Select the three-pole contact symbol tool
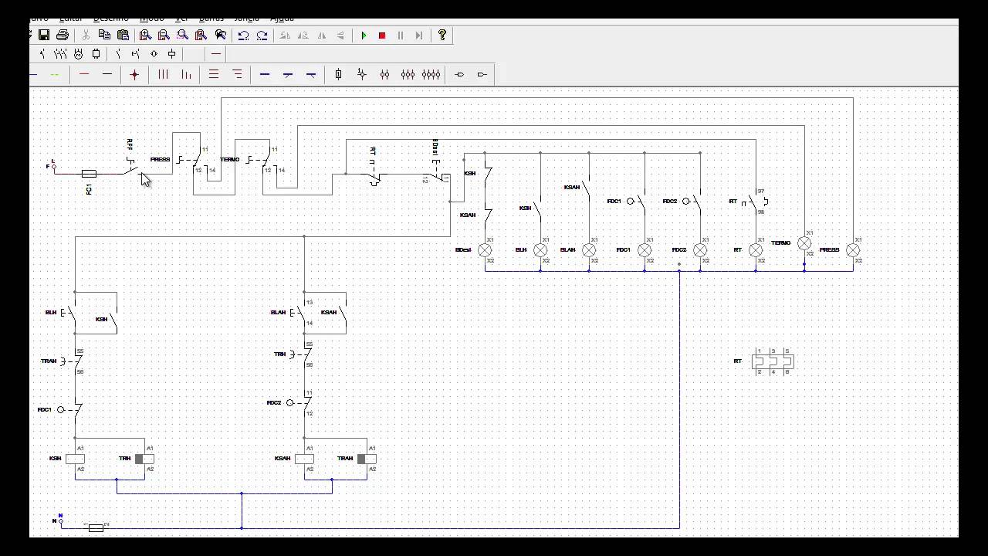This screenshot has height=556, width=988. click(59, 54)
